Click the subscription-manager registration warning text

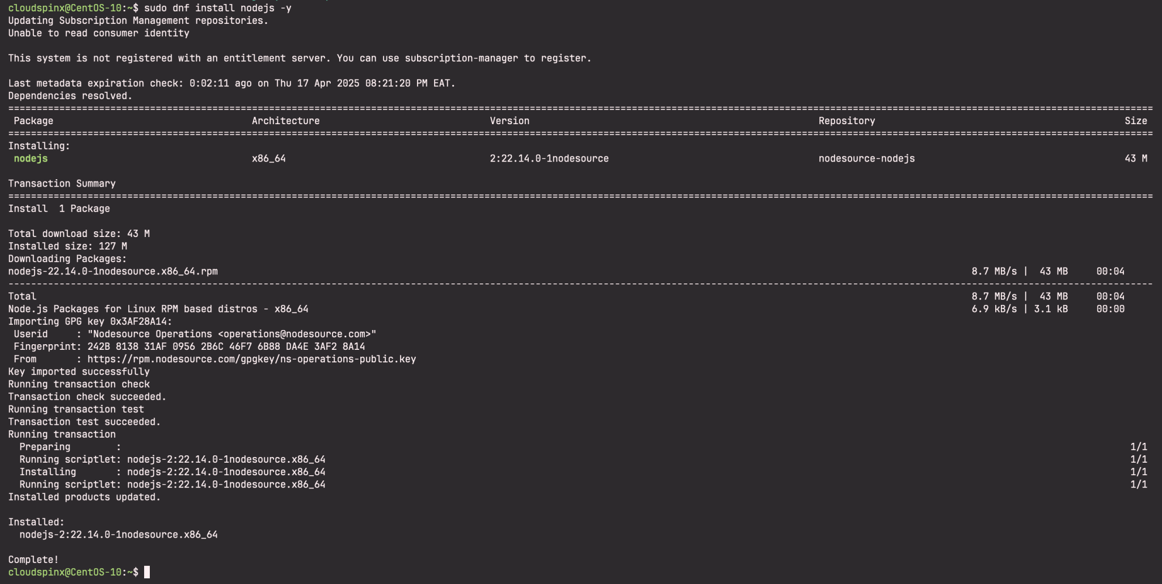tap(299, 58)
